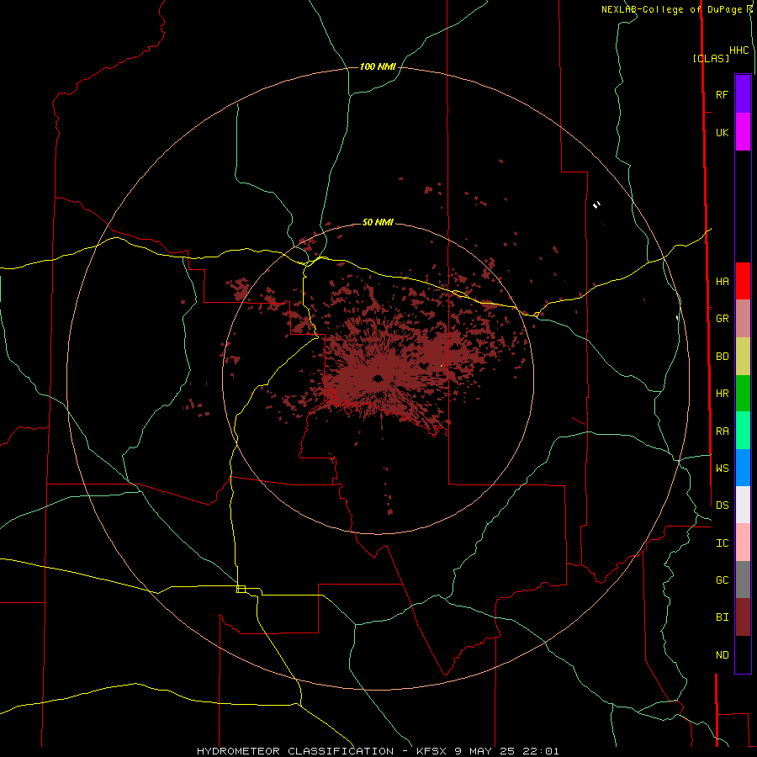Click the 100 NMI range ring label

[x=378, y=66]
